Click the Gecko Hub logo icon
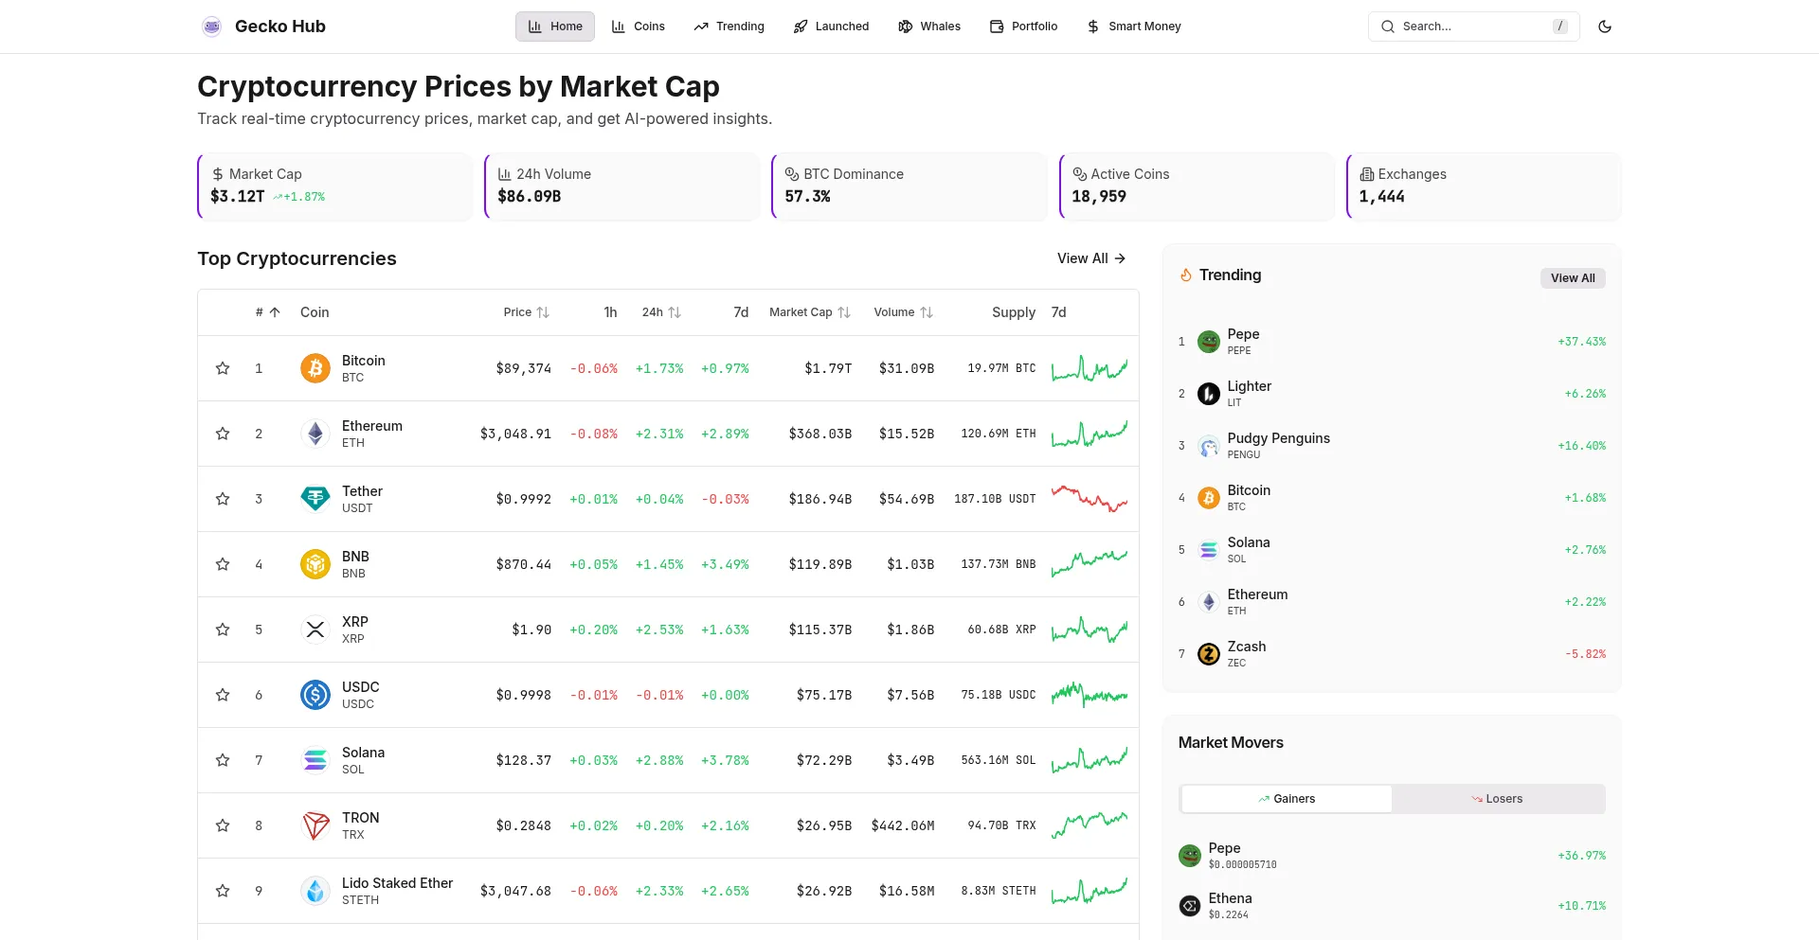Viewport: 1819px width, 940px height. 211,27
